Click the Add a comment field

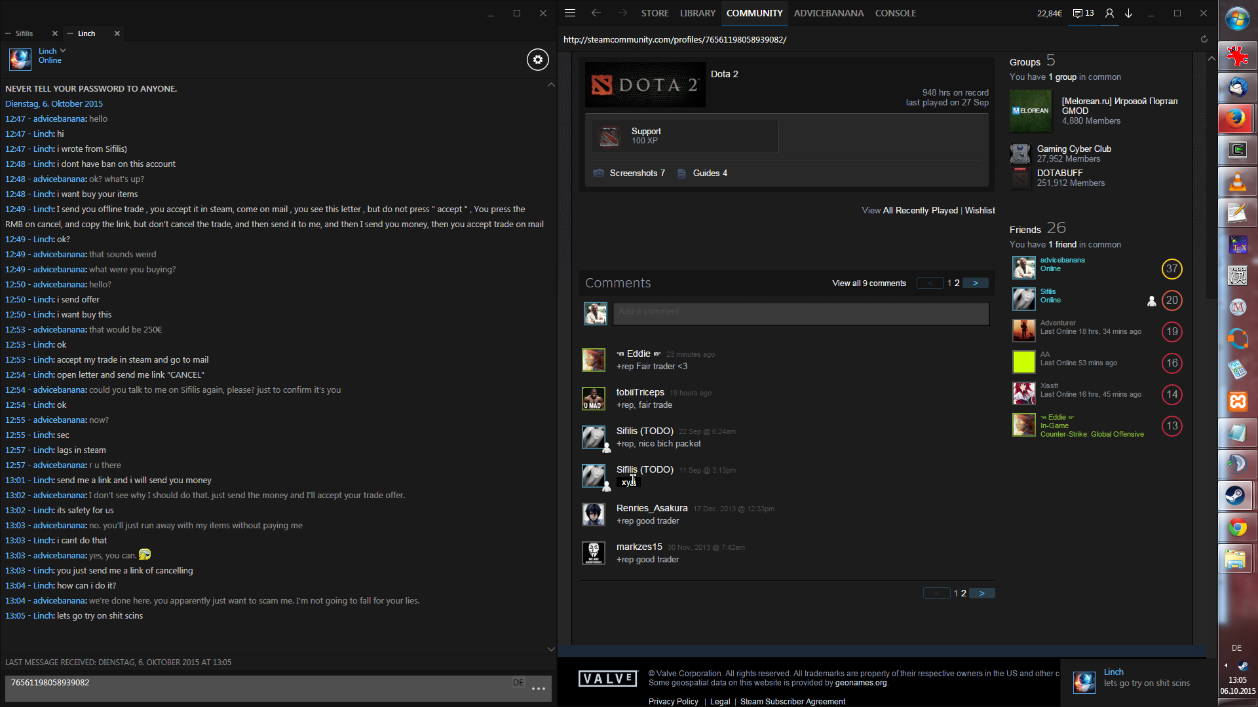801,313
